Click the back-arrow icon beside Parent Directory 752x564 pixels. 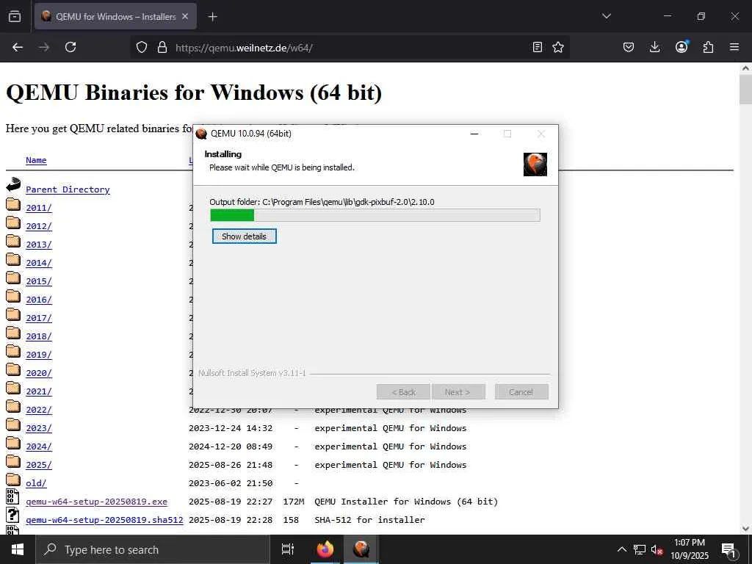pos(13,184)
